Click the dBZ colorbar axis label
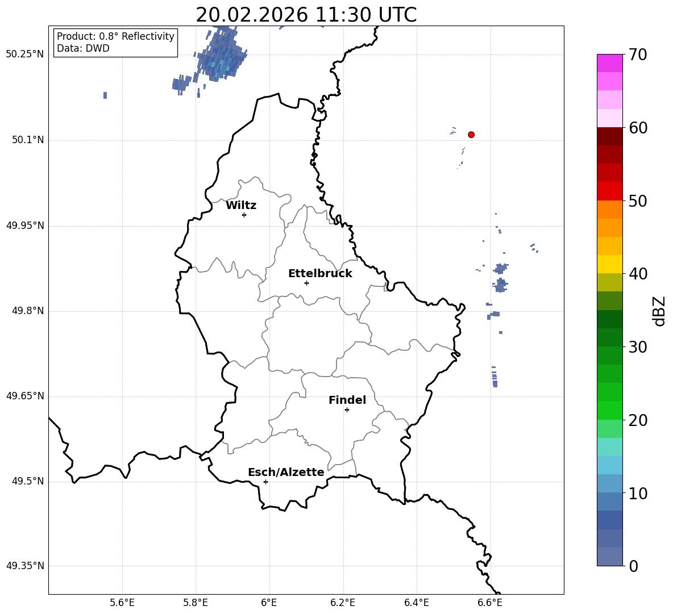 (x=660, y=311)
